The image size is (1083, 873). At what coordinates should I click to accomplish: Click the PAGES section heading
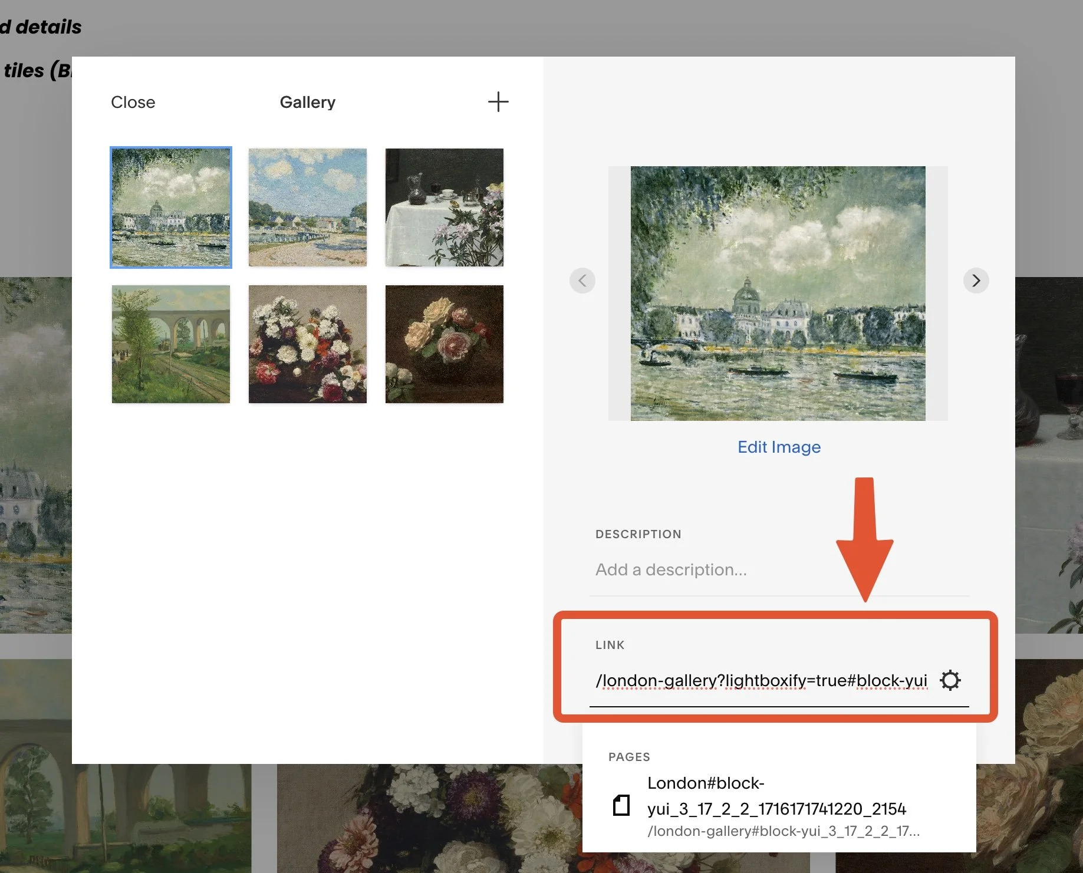(628, 756)
